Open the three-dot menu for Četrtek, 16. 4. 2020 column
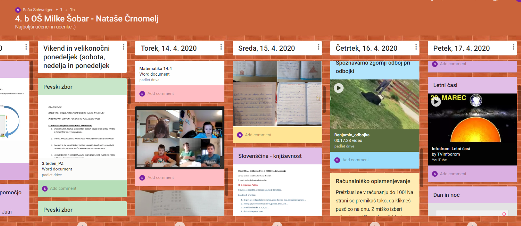Image resolution: width=521 pixels, height=226 pixels. [416, 47]
